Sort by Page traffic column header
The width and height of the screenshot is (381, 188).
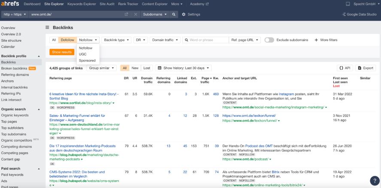[x=206, y=80]
